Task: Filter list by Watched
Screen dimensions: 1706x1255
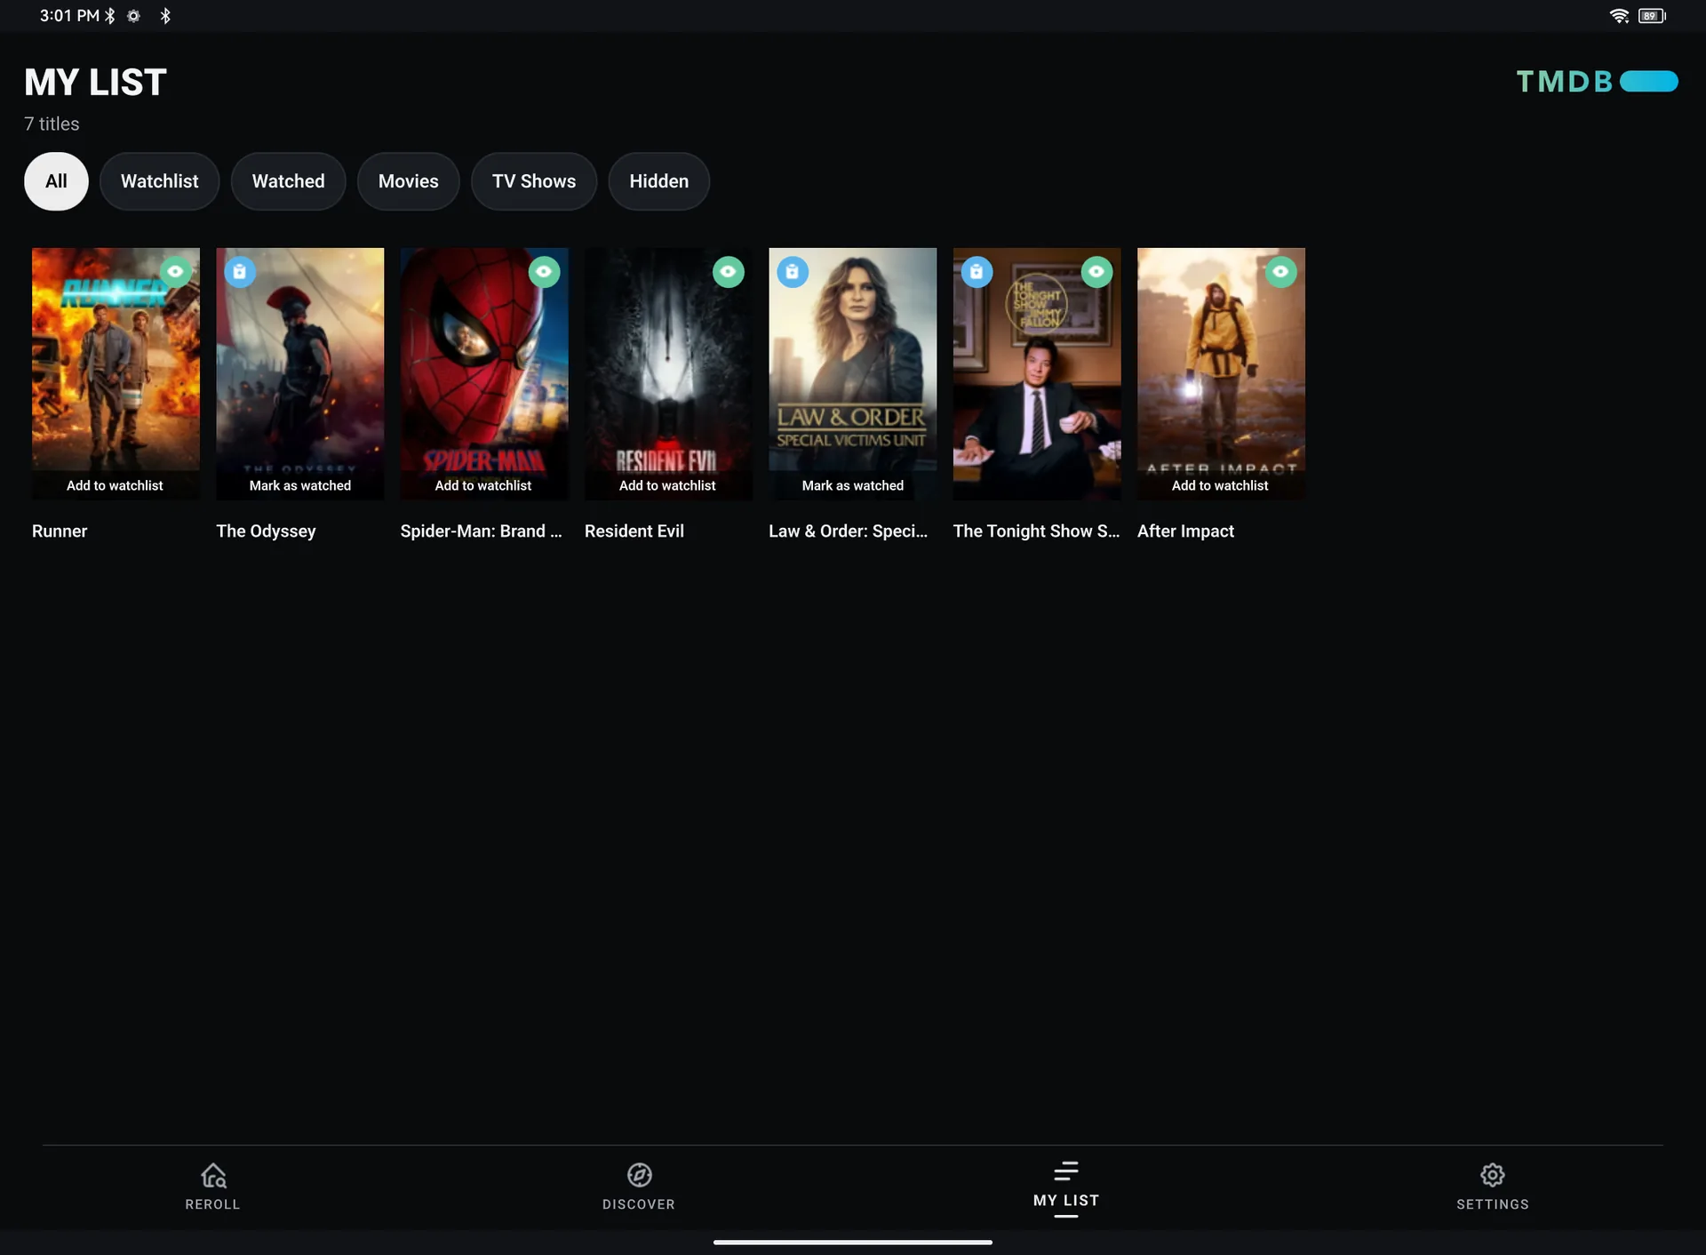Action: coord(289,181)
